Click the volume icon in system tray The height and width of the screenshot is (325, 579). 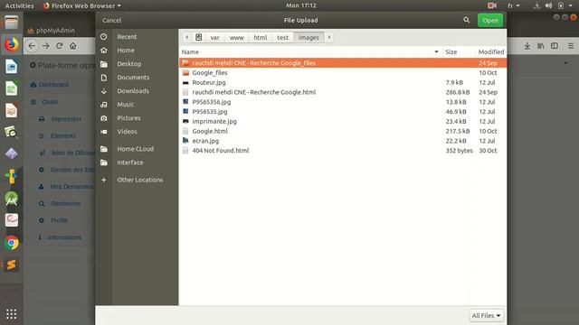[x=549, y=5]
